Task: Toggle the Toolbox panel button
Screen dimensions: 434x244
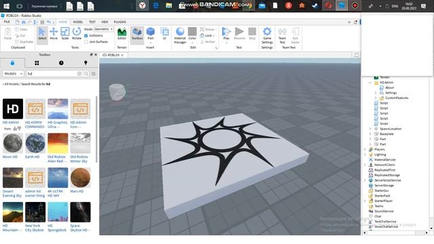Action: click(137, 35)
